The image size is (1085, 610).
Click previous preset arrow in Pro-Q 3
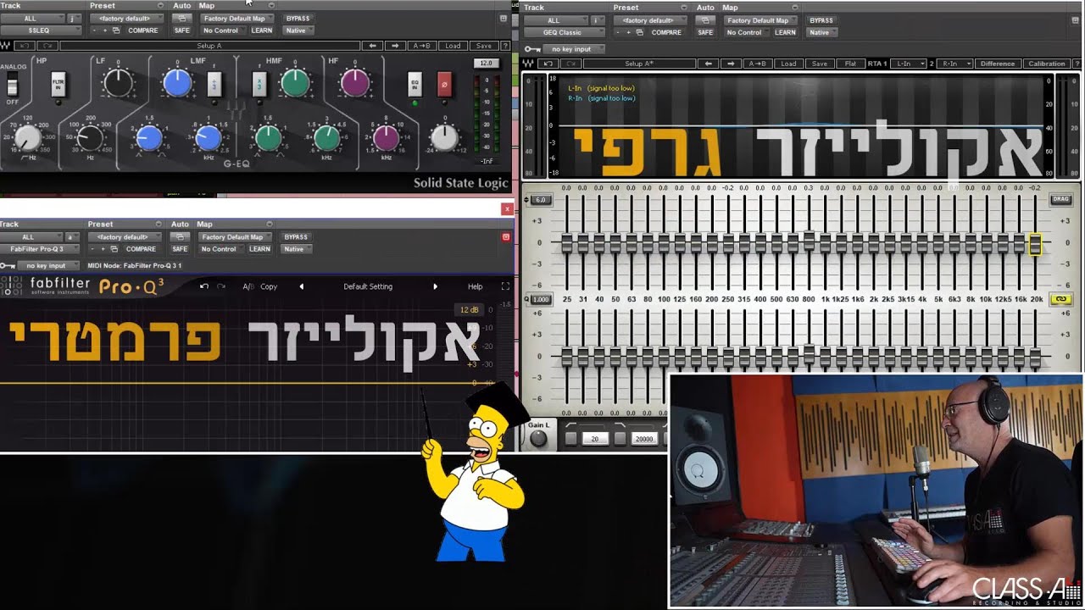click(x=301, y=286)
